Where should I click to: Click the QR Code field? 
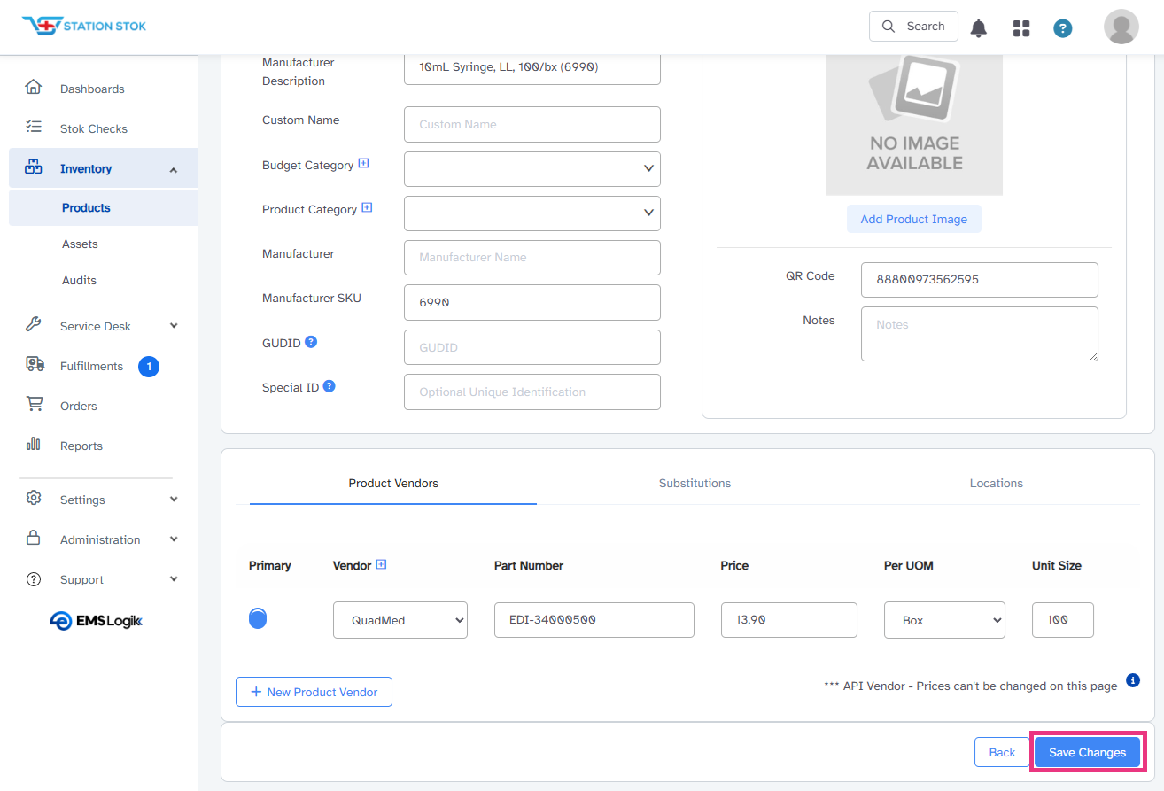click(980, 280)
